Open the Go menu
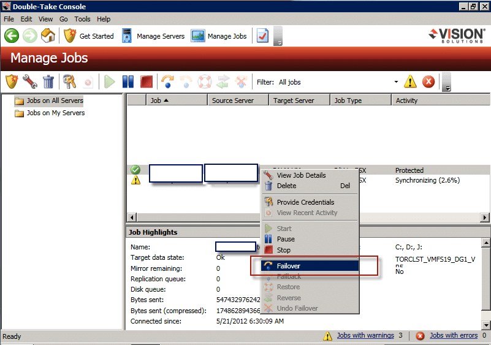This screenshot has height=345, width=491. 64,19
